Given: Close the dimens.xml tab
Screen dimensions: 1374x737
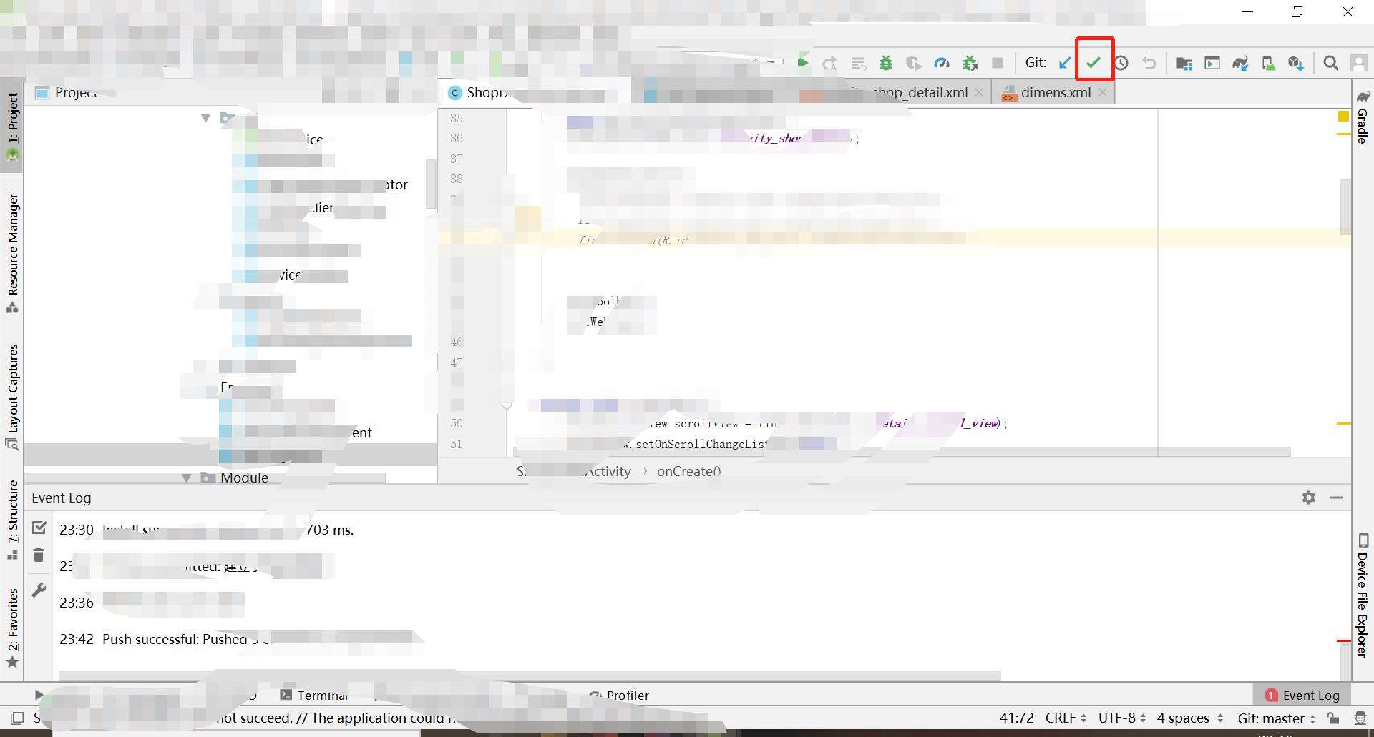Looking at the screenshot, I should [x=1103, y=92].
